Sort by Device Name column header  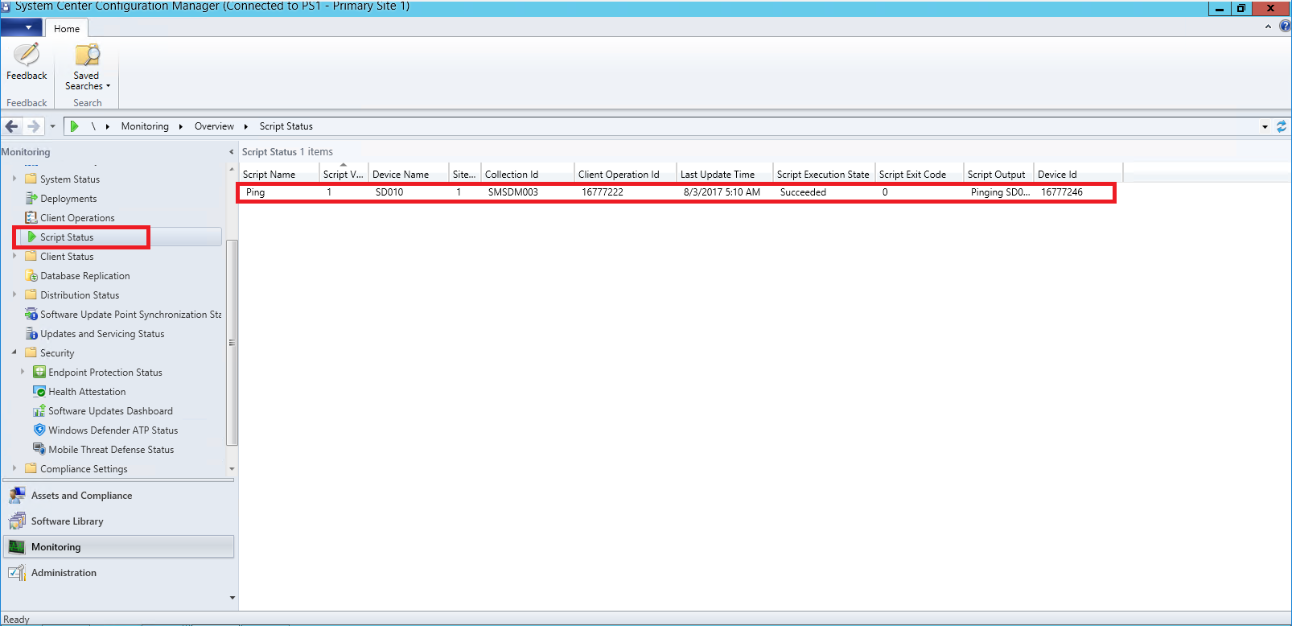(x=408, y=174)
